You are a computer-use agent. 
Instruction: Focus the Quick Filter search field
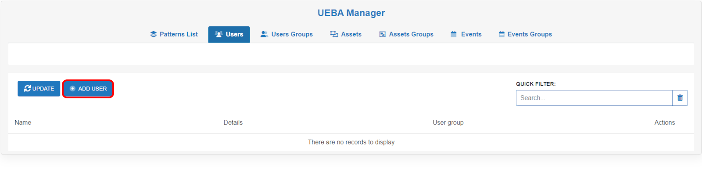point(594,98)
